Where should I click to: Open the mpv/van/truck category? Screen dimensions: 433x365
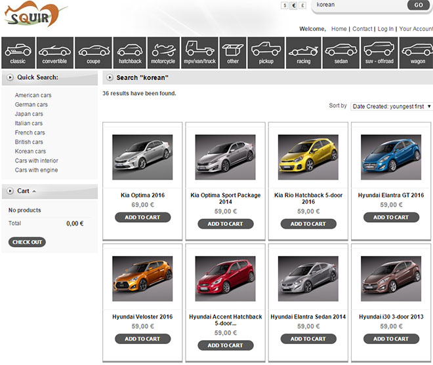(x=199, y=52)
